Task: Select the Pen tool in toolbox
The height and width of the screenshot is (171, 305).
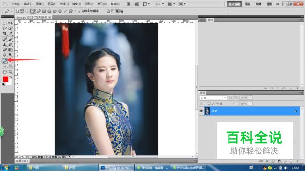Action: (5, 61)
